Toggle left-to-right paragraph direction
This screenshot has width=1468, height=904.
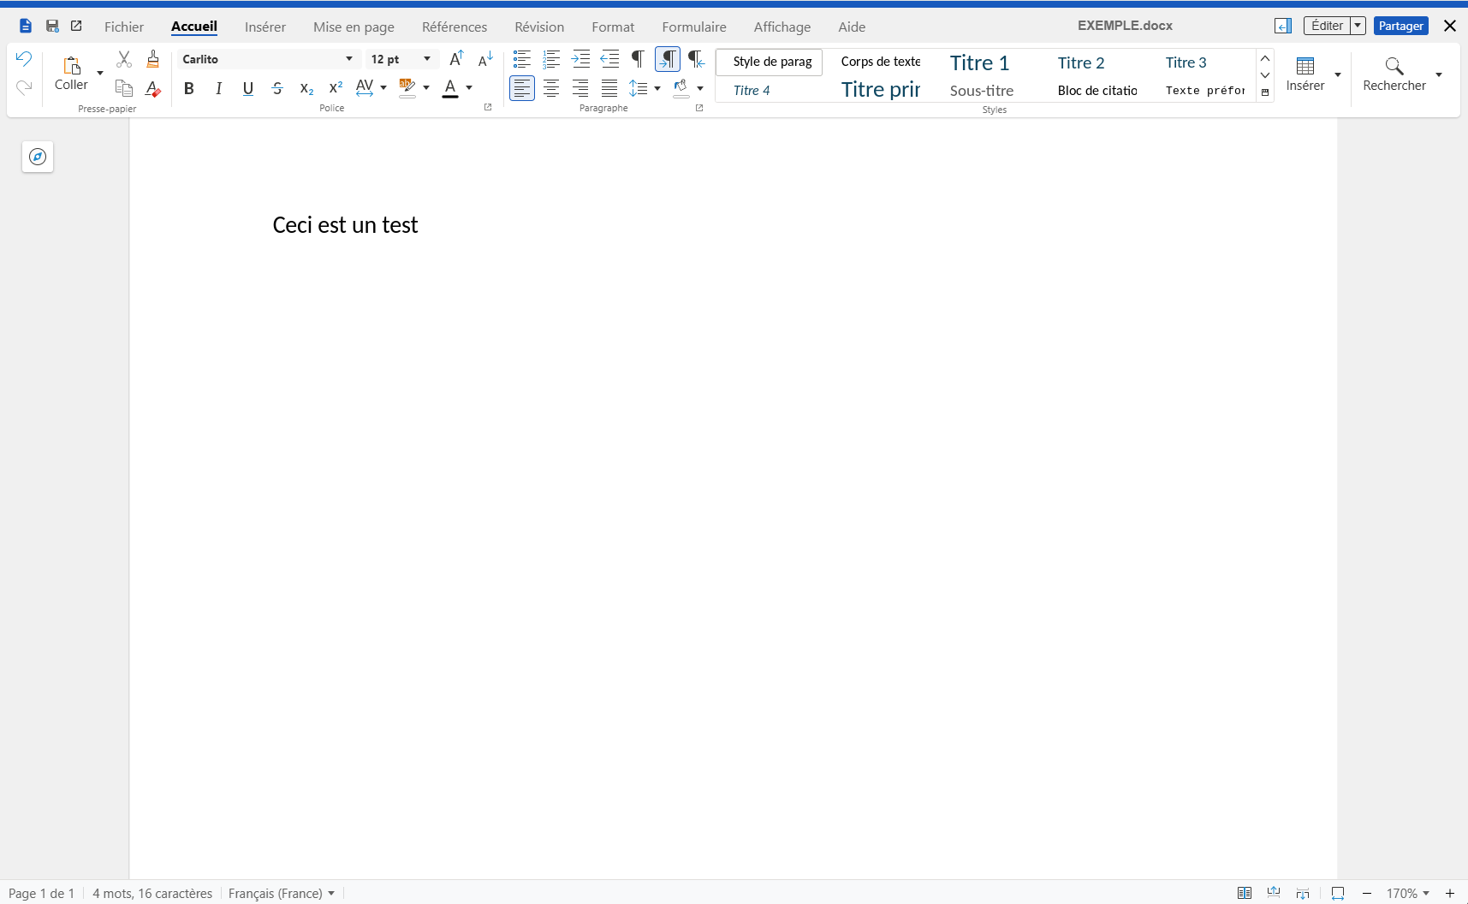(668, 59)
